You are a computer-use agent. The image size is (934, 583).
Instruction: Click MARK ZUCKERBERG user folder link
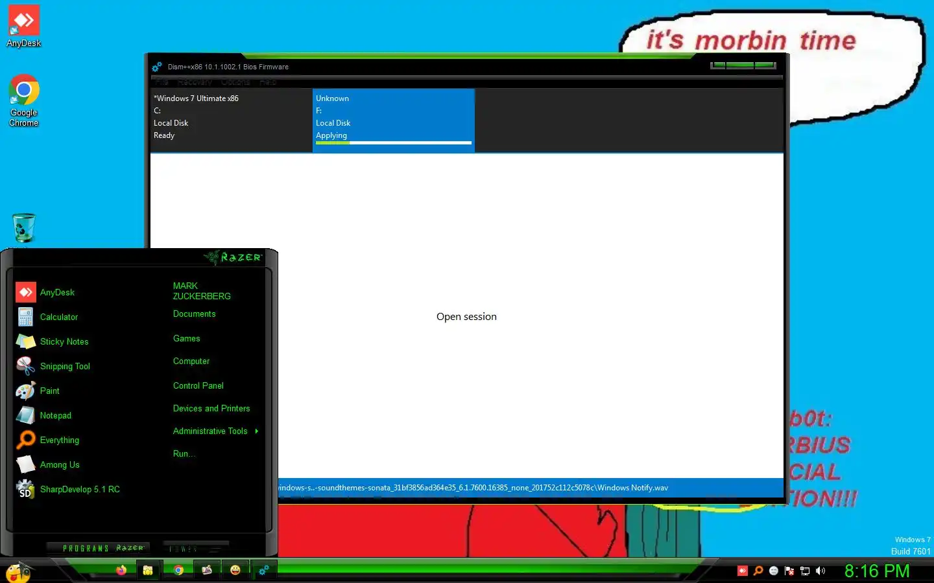pyautogui.click(x=202, y=291)
